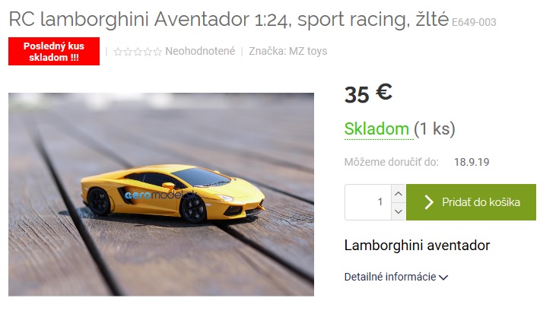559x314 pixels.
Task: Open the yellow Lamborghini product image
Action: 161,195
